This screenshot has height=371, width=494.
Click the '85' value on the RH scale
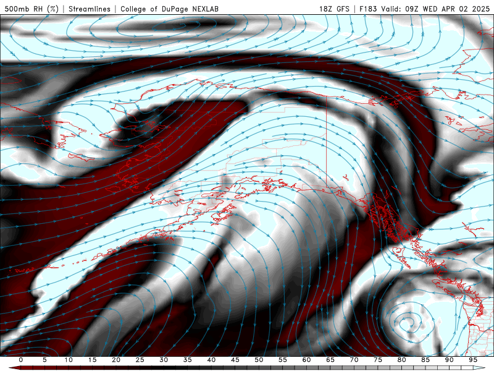[425, 360]
